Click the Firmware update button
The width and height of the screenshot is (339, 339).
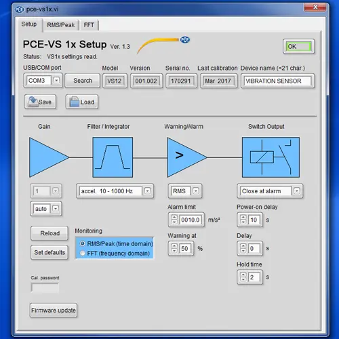[54, 311]
